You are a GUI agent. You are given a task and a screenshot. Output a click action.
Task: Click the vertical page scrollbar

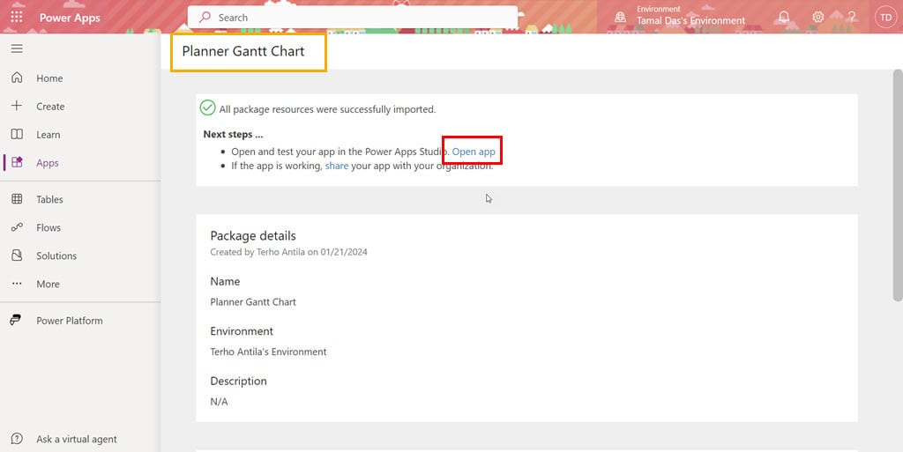coord(898,185)
